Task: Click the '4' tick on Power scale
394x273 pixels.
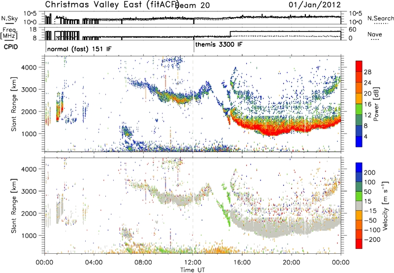Action: pos(366,136)
